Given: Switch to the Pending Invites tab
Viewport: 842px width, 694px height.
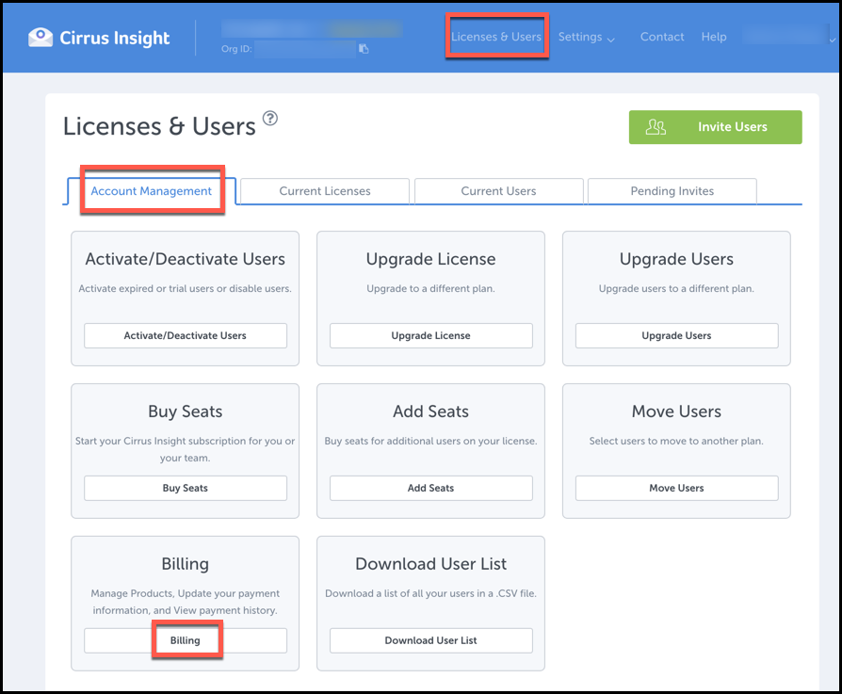Looking at the screenshot, I should 672,191.
